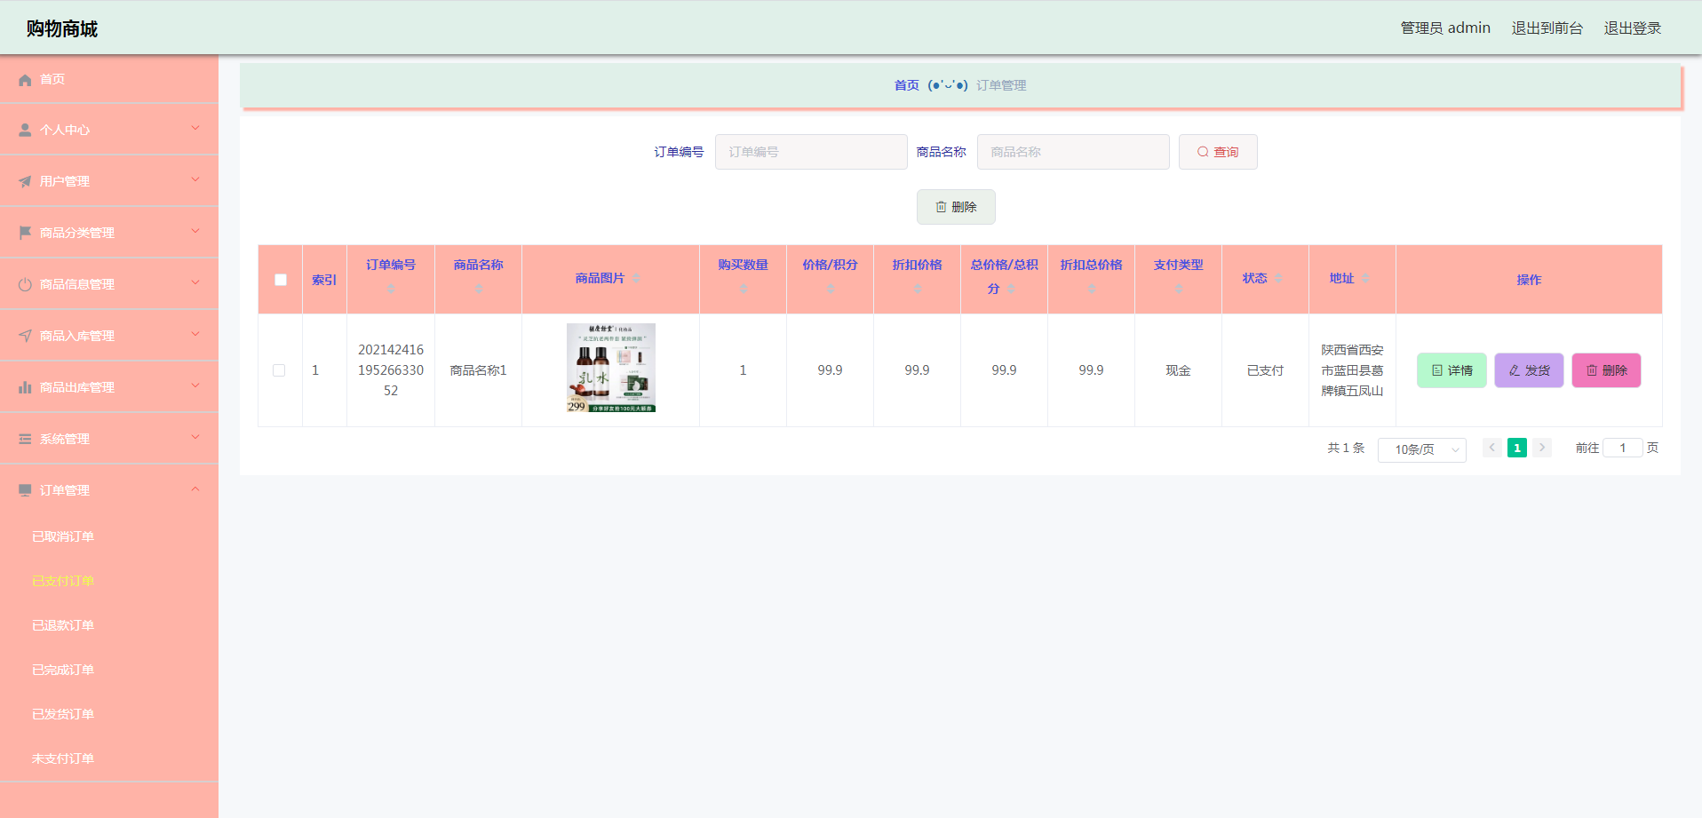Click the 商品名称1 cell

coord(478,370)
